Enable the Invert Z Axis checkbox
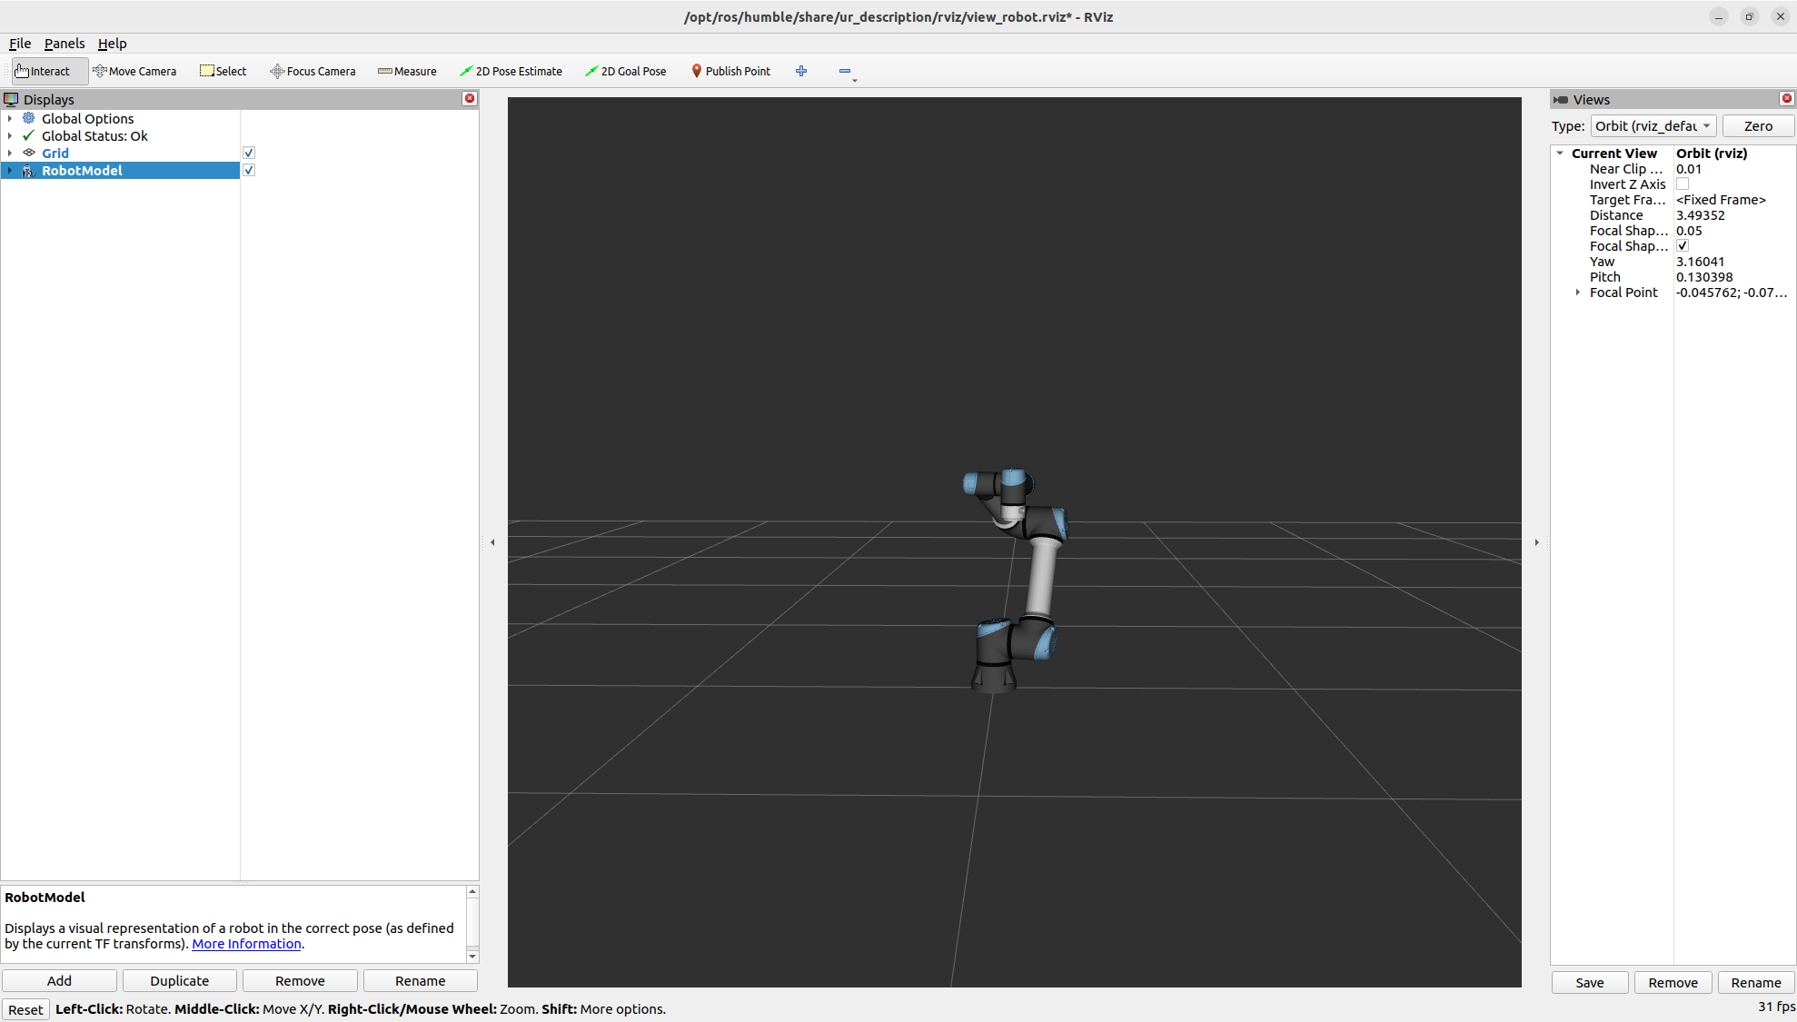This screenshot has width=1797, height=1022. click(1683, 184)
